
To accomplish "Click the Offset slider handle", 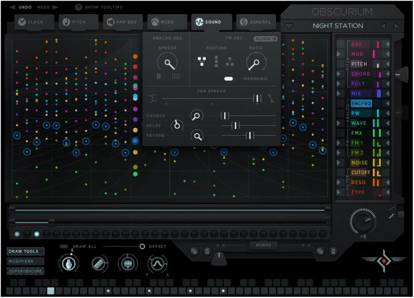I will coord(142,246).
